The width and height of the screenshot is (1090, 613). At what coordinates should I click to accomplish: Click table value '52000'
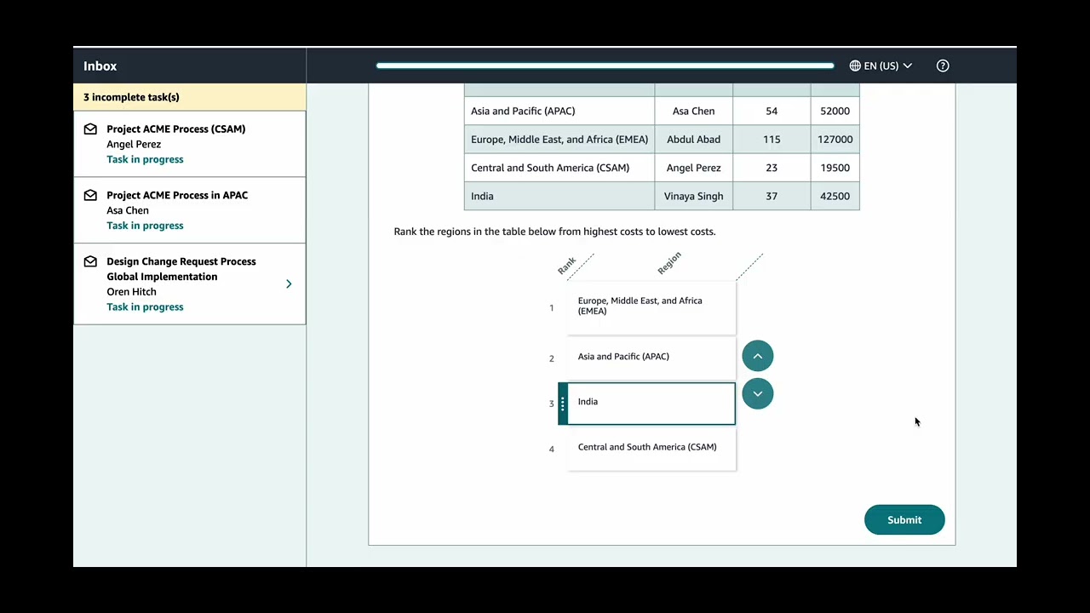click(835, 111)
